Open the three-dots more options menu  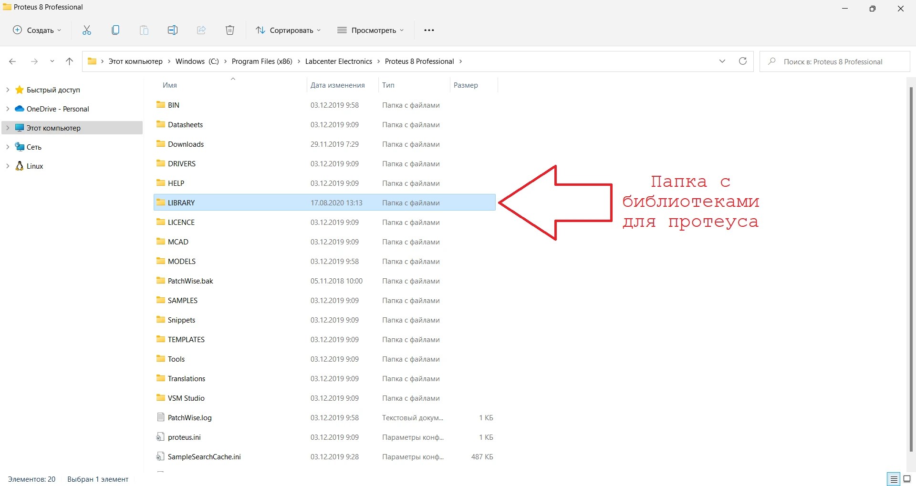(429, 30)
